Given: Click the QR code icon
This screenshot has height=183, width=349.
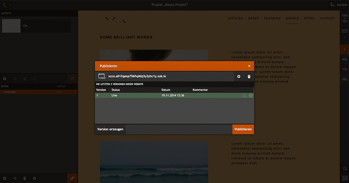Looking at the screenshot, I should 345,178.
